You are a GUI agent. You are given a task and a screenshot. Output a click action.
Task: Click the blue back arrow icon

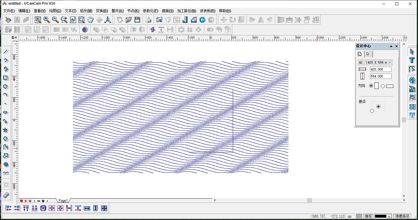[x=203, y=20]
